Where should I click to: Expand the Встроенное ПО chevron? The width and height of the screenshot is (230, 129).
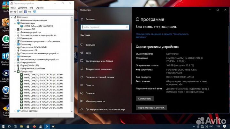(x=15, y=29)
